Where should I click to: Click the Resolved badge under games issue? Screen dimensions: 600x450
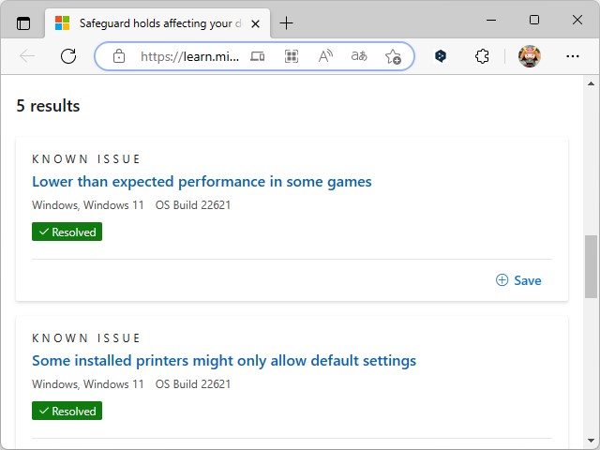pyautogui.click(x=67, y=232)
